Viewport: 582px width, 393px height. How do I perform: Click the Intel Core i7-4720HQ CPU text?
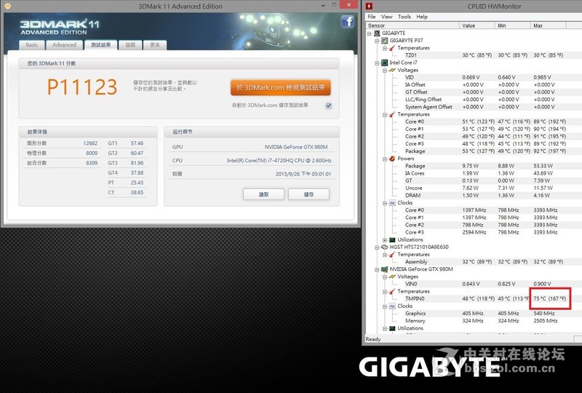[279, 160]
